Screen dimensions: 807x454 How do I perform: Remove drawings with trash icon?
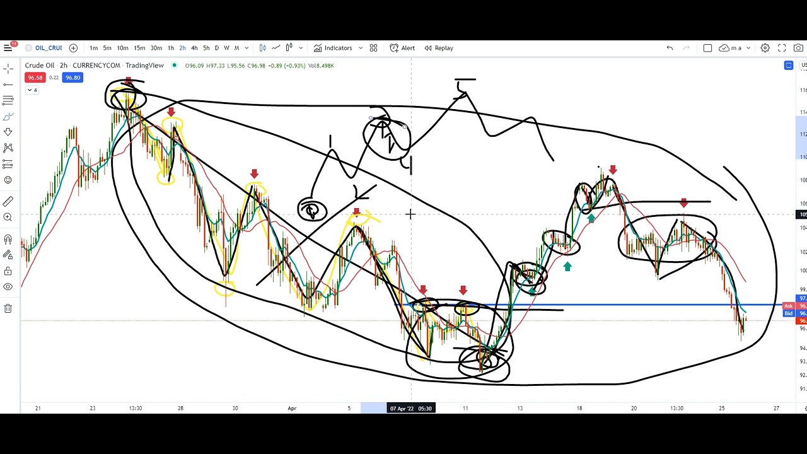8,308
